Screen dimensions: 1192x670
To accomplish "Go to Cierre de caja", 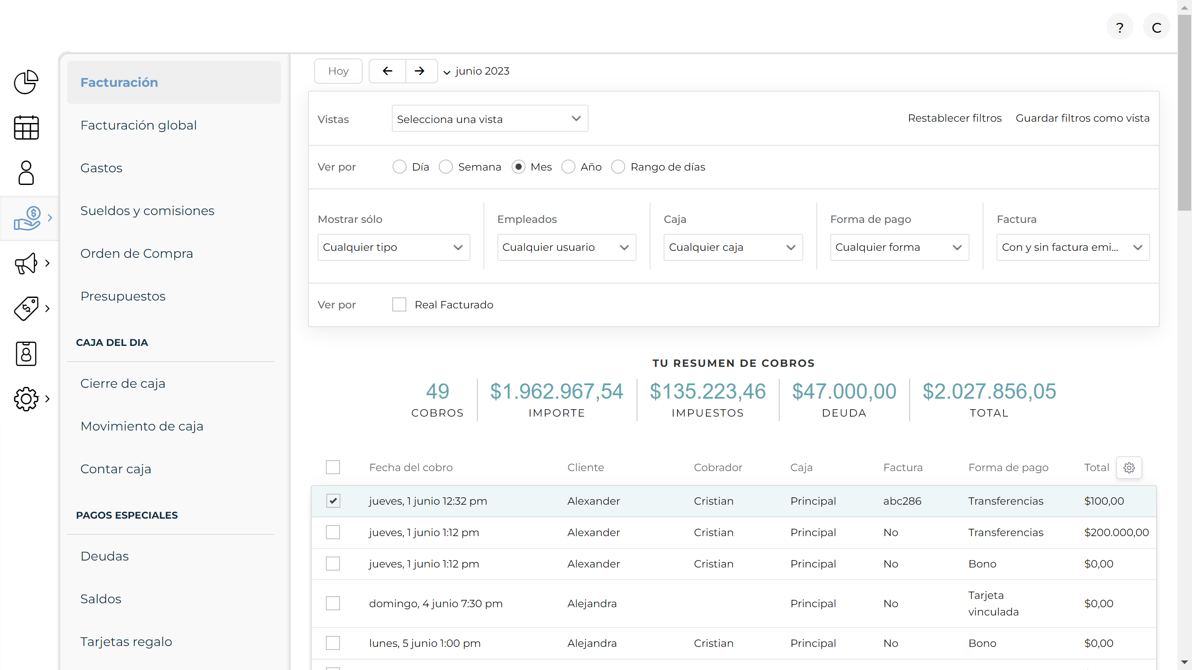I will (123, 383).
